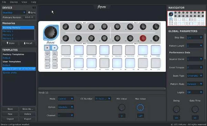Open the Scale Type dropdown
The width and height of the screenshot is (207, 126).
coord(195,76)
